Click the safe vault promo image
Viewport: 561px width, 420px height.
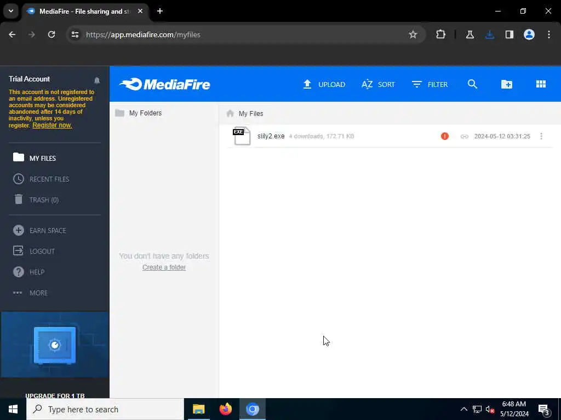(55, 345)
